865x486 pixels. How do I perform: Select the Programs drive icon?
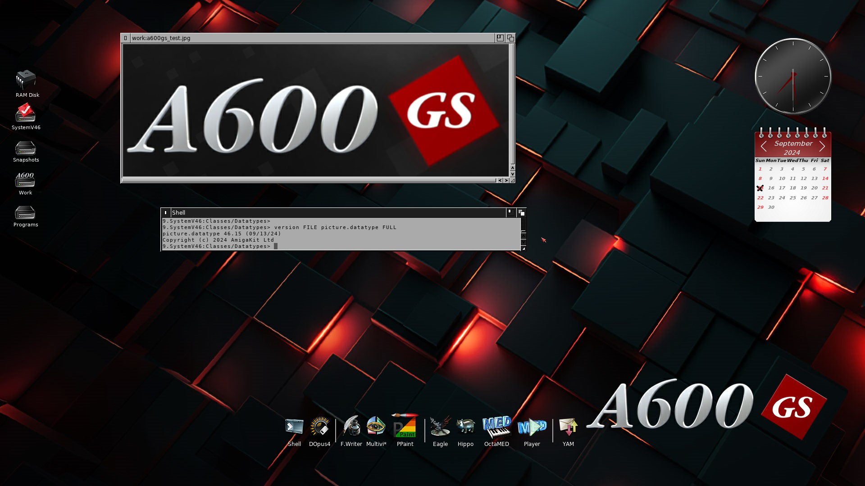pyautogui.click(x=25, y=216)
